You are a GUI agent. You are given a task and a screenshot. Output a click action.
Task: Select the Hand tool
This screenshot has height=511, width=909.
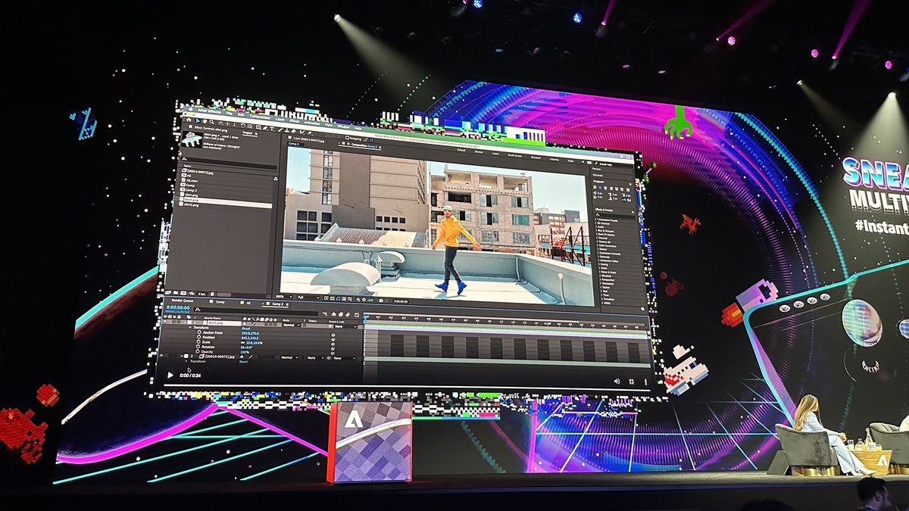[x=205, y=121]
